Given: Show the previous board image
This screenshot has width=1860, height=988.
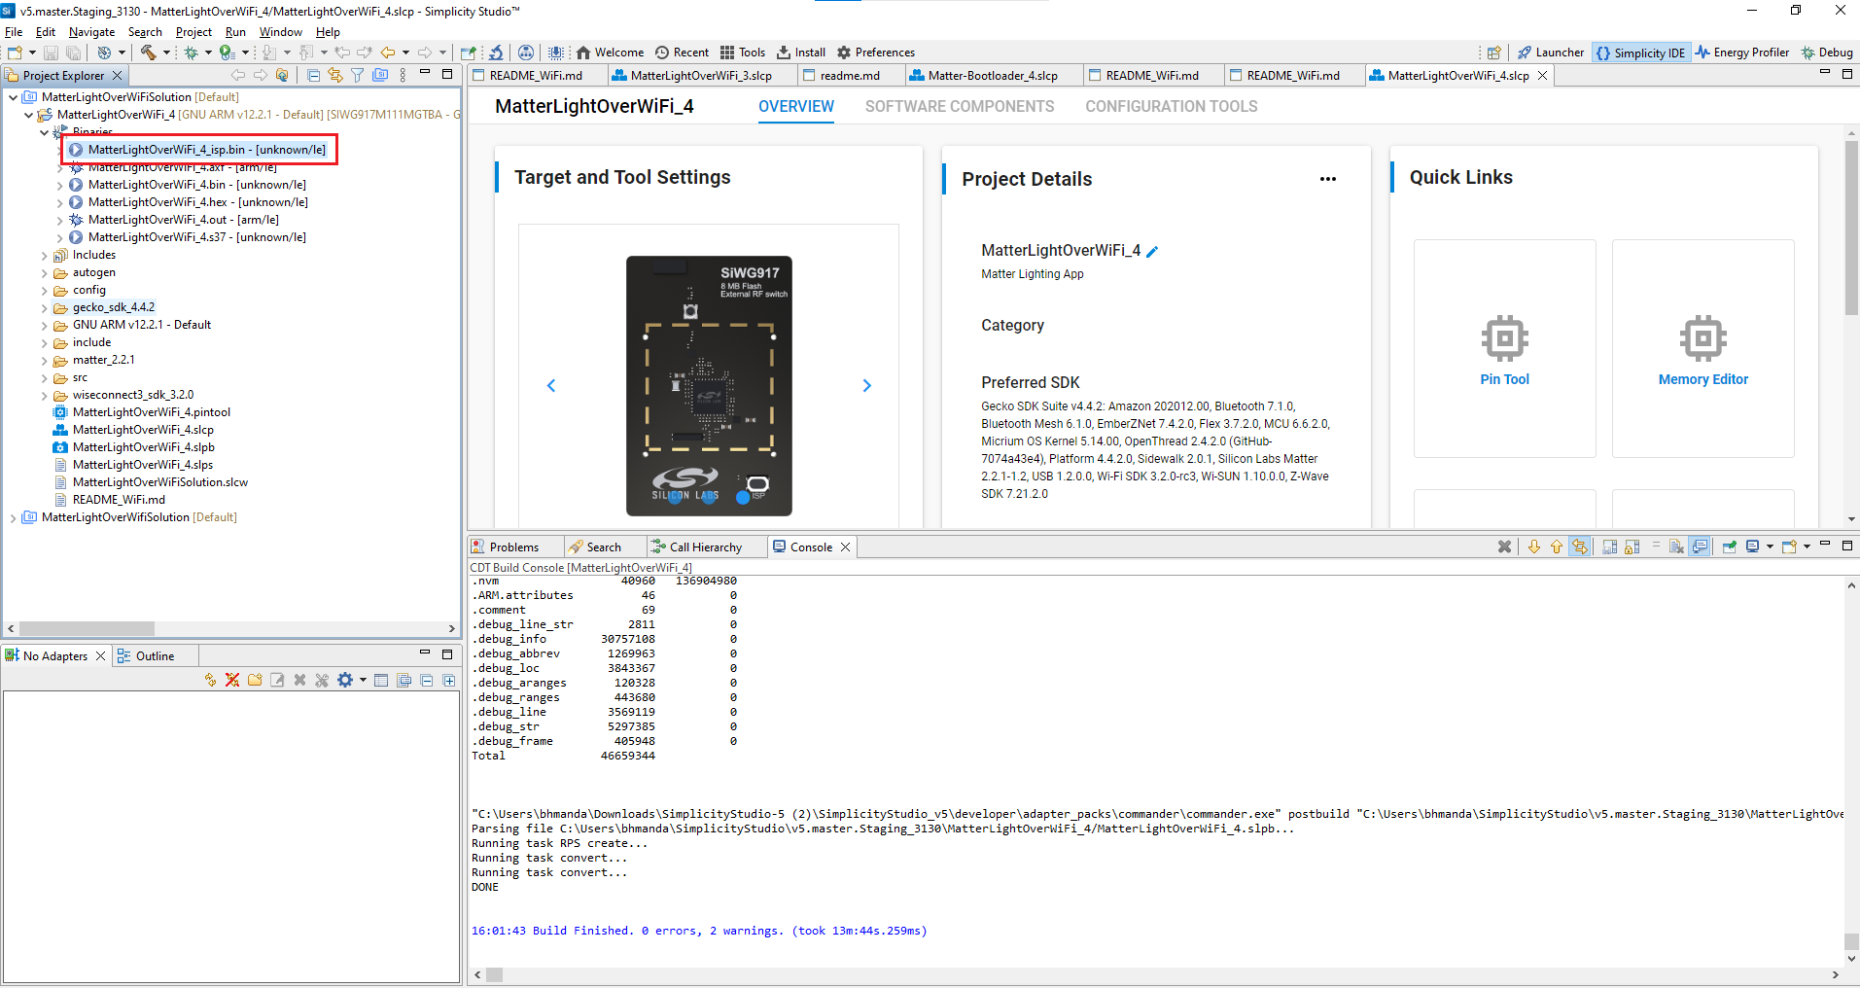Looking at the screenshot, I should pyautogui.click(x=551, y=386).
